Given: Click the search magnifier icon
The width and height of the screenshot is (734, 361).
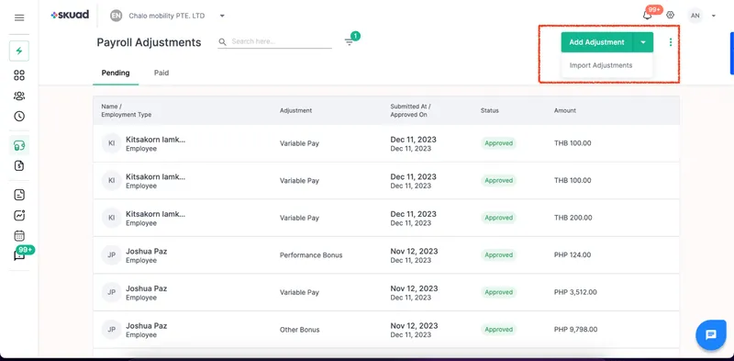Looking at the screenshot, I should coord(222,41).
